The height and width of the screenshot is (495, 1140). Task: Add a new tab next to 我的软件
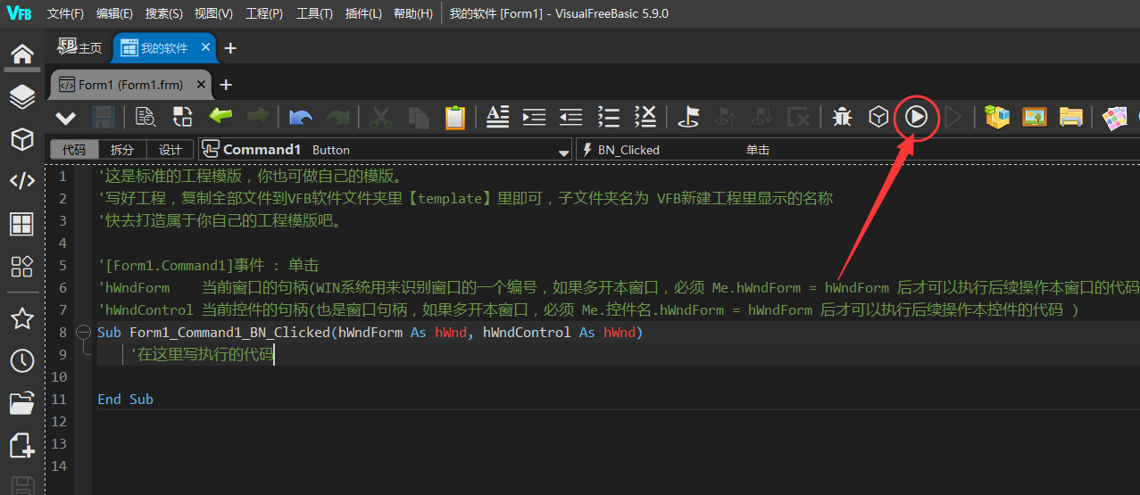tap(229, 48)
